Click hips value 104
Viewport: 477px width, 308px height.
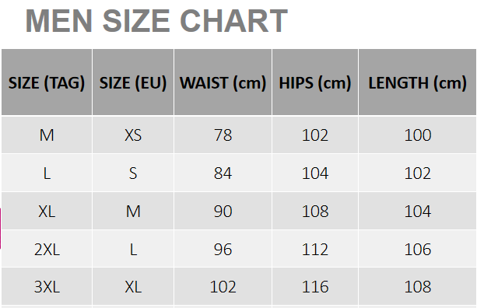315,173
